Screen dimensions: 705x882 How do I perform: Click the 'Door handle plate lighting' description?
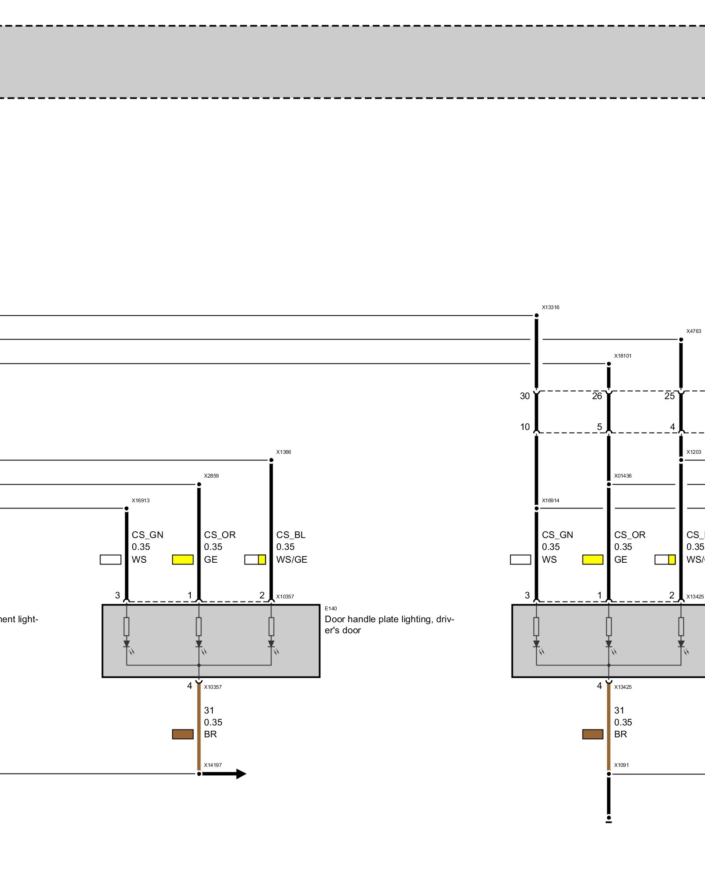click(389, 624)
